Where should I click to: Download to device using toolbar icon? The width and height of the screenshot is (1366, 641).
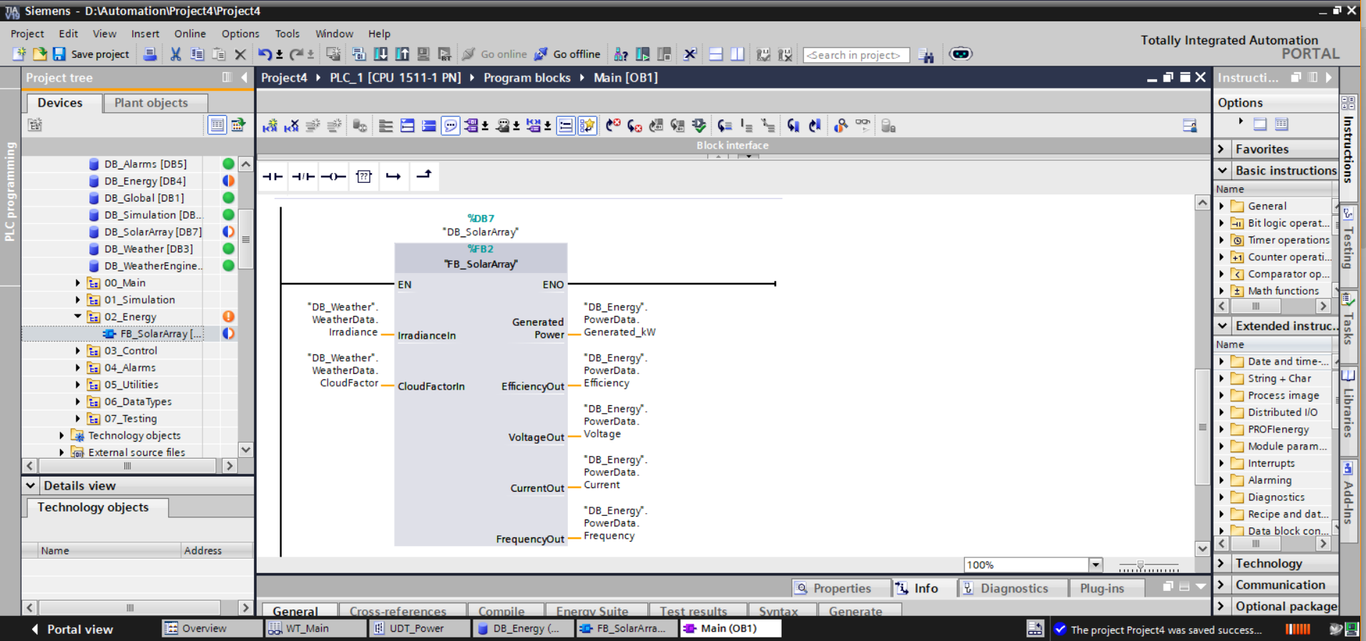[x=380, y=54]
